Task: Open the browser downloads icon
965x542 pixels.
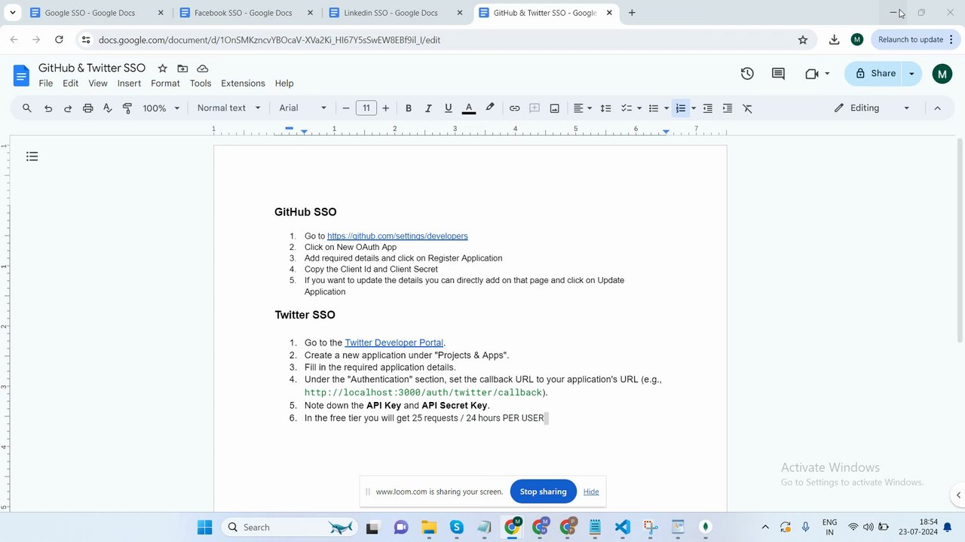Action: [834, 40]
